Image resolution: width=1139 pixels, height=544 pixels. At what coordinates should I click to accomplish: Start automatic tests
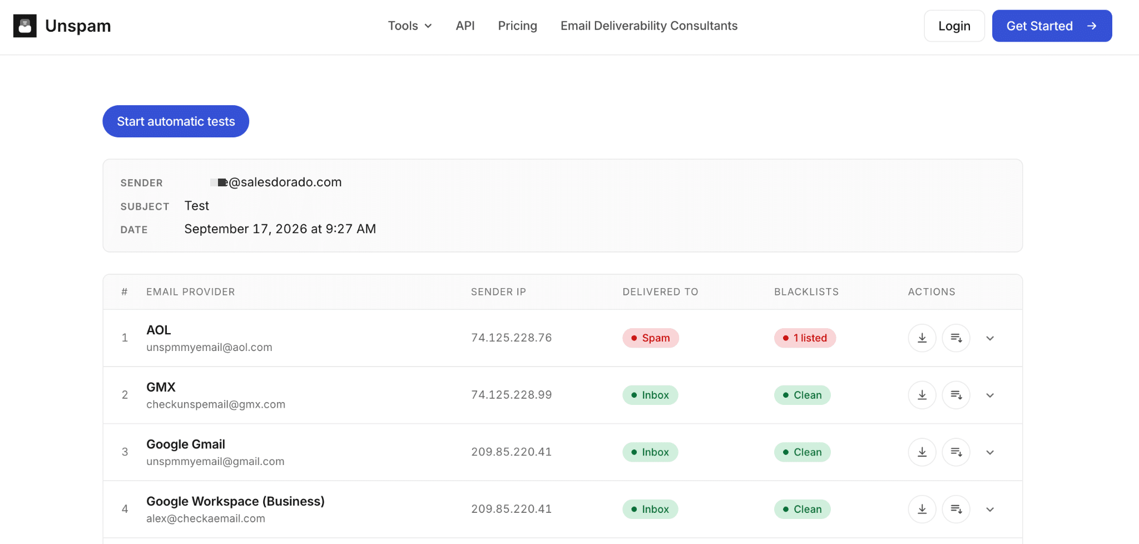pyautogui.click(x=176, y=121)
